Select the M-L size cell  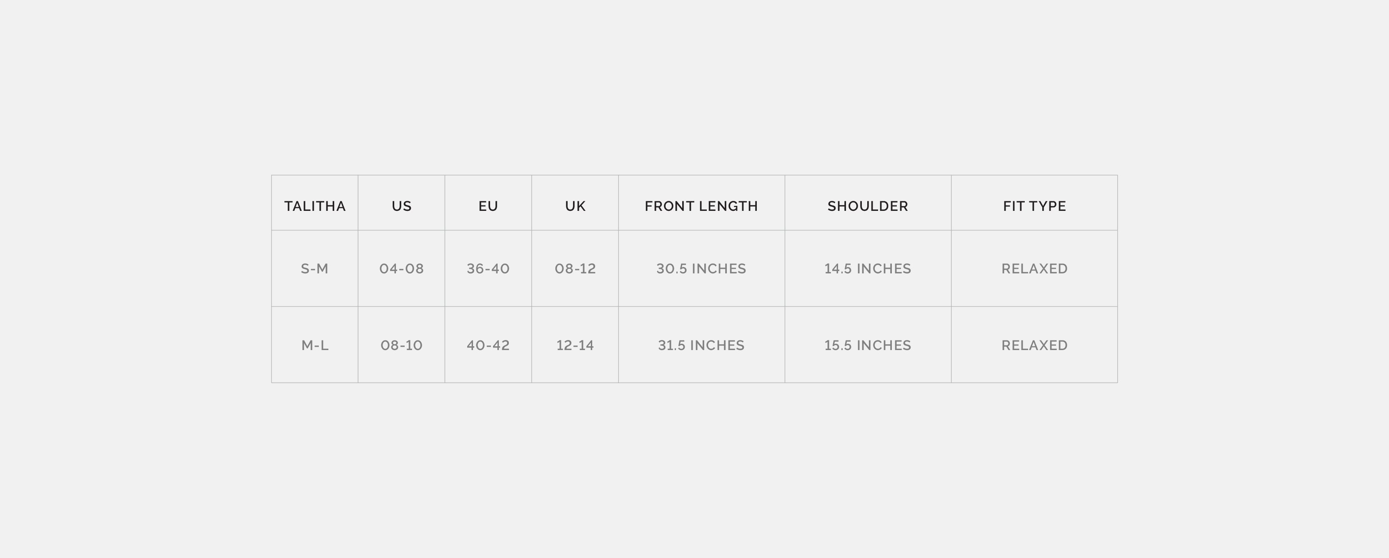[314, 345]
